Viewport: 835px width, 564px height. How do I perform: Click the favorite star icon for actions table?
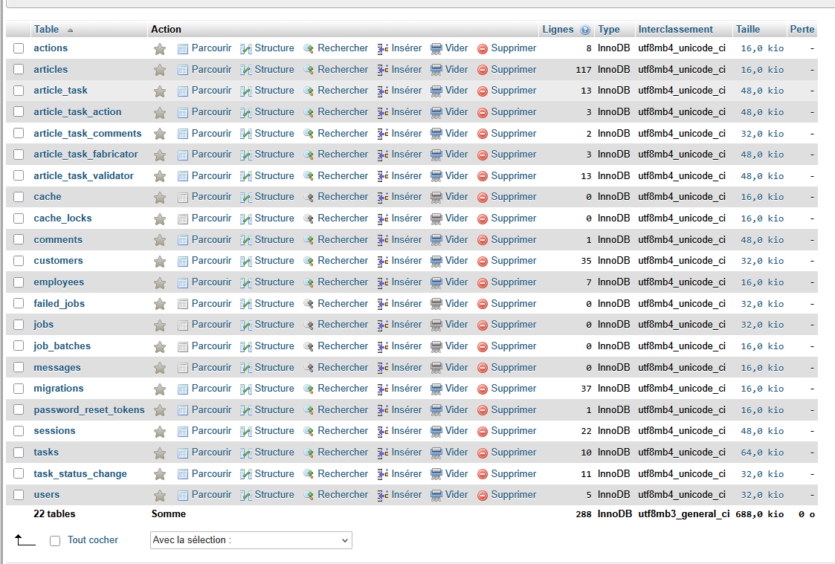tap(160, 49)
